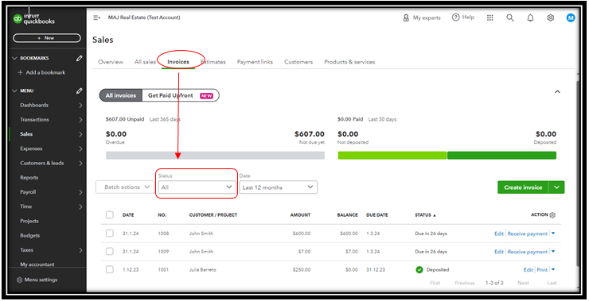The width and height of the screenshot is (589, 301).
Task: Open Payroll in the sidebar
Action: click(x=28, y=192)
